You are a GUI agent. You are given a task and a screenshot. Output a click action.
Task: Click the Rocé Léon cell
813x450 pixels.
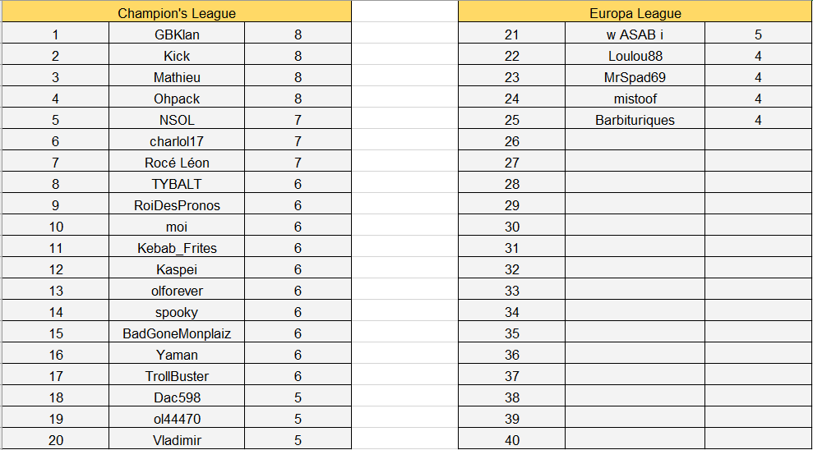177,163
